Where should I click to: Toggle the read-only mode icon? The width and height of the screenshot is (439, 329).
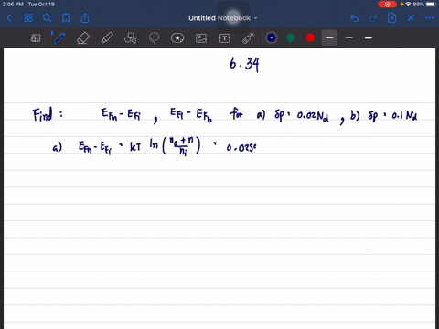coord(36,38)
